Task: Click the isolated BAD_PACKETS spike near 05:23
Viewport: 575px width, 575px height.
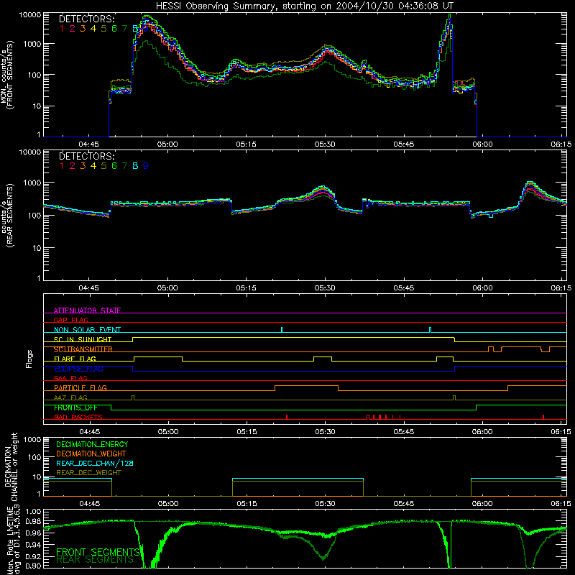Action: pyautogui.click(x=287, y=417)
